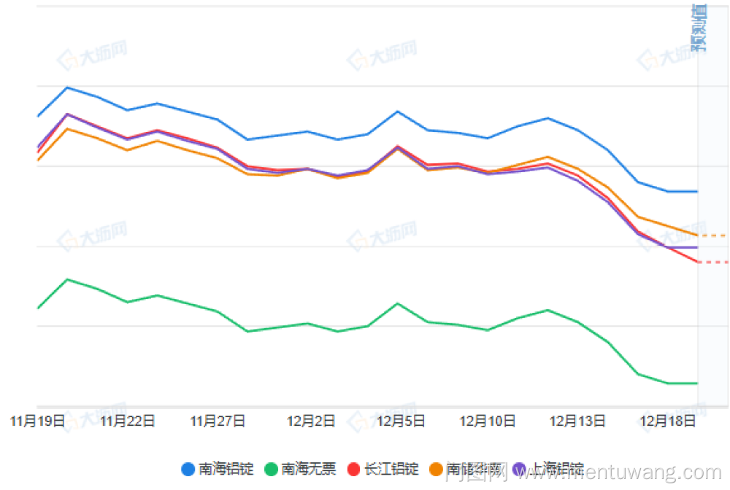
Task: Pick the 12月5日 date label
Action: click(x=401, y=421)
